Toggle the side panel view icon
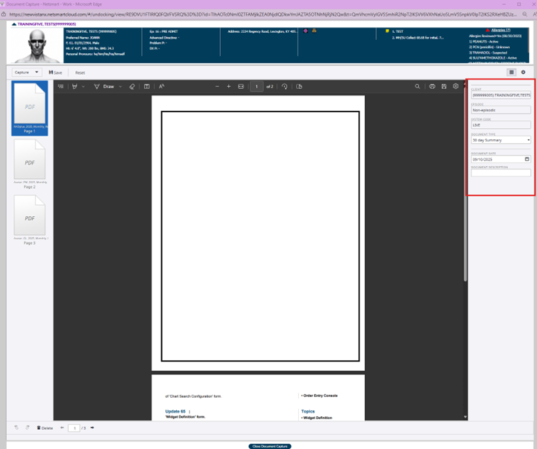This screenshot has width=537, height=449. tap(512, 72)
